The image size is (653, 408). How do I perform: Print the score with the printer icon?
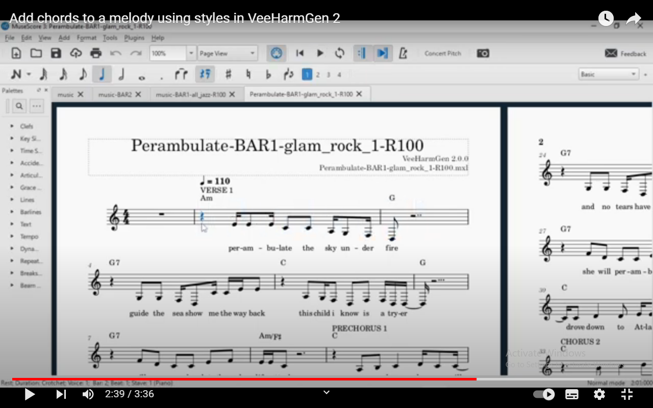pyautogui.click(x=96, y=53)
